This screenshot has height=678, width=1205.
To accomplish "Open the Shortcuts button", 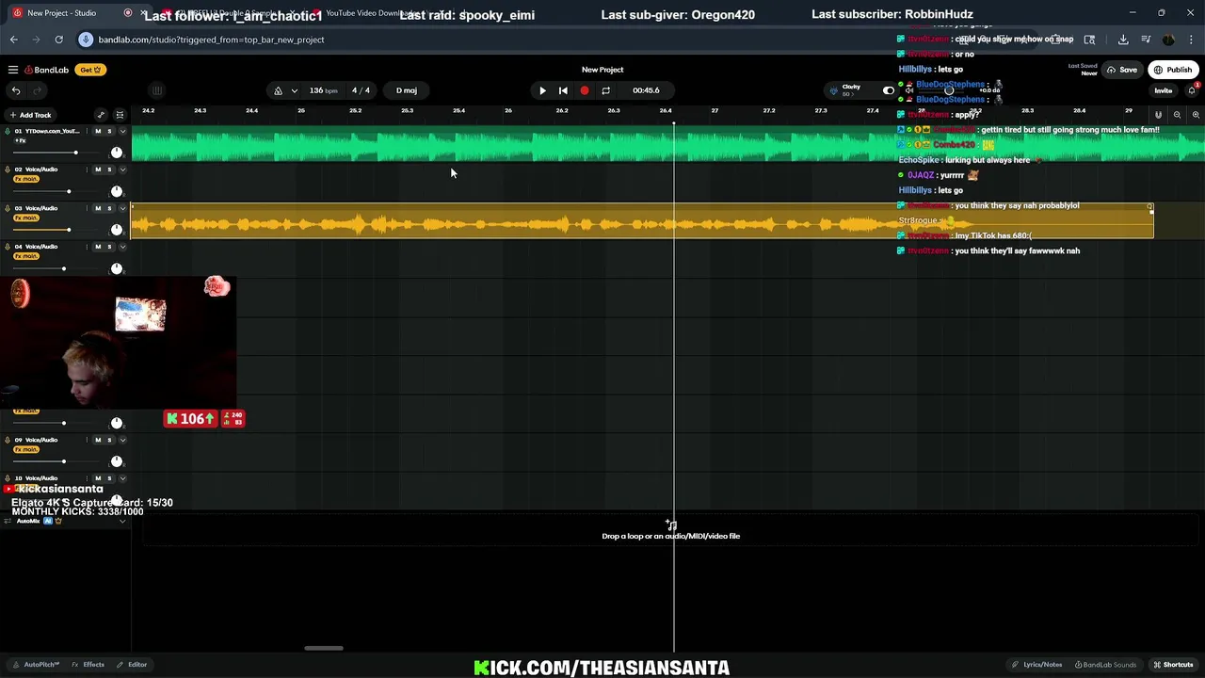I will click(1173, 665).
